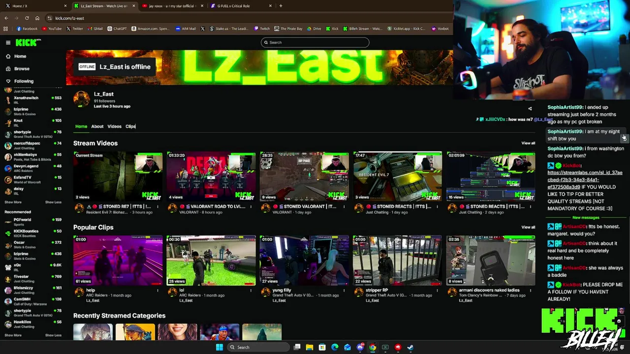630x354 pixels.
Task: Open the Windows Start menu
Action: [x=219, y=347]
